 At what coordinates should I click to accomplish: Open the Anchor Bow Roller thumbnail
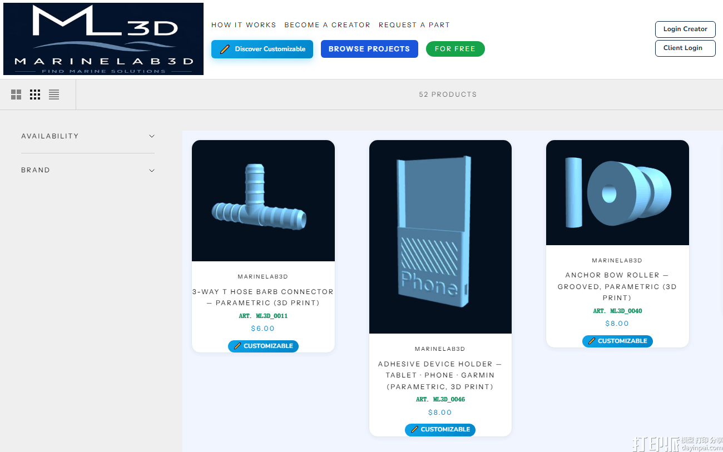pos(617,192)
